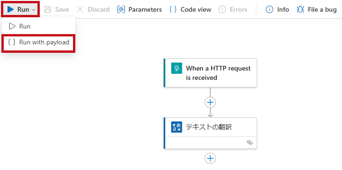342x170 pixels.
Task: Click the blue Run play icon
Action: pyautogui.click(x=10, y=9)
